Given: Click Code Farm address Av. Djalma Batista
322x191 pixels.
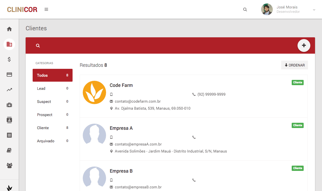Looking at the screenshot, I should [153, 108].
